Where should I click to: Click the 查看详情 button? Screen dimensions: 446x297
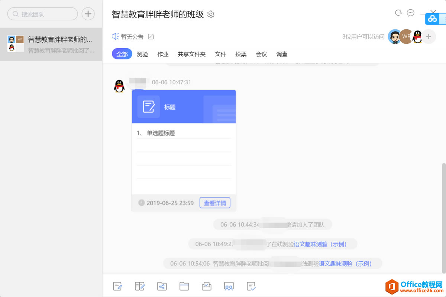(x=215, y=203)
